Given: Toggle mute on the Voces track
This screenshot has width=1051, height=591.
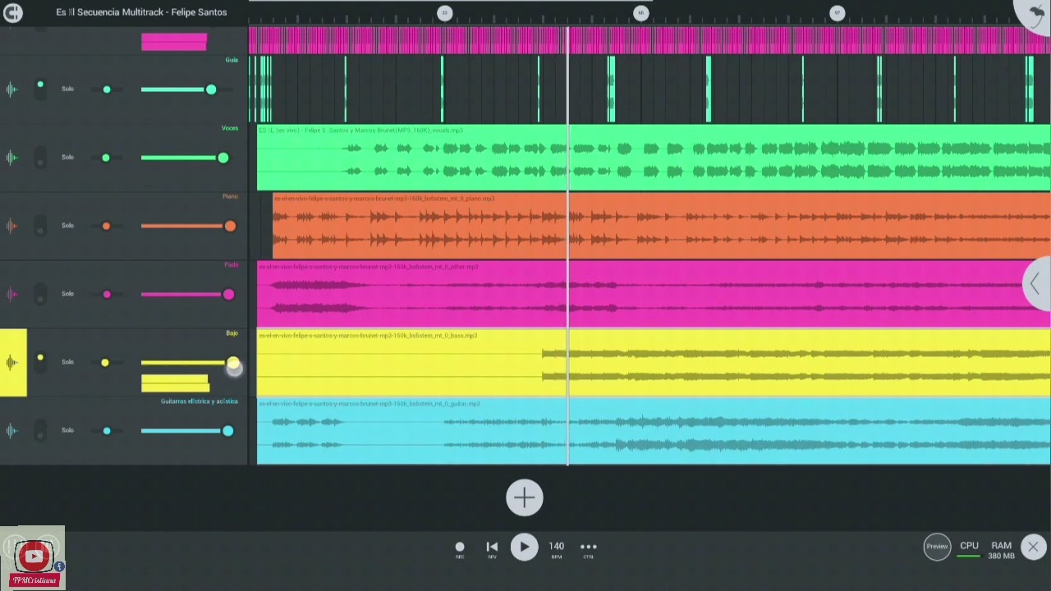Looking at the screenshot, I should [x=40, y=157].
